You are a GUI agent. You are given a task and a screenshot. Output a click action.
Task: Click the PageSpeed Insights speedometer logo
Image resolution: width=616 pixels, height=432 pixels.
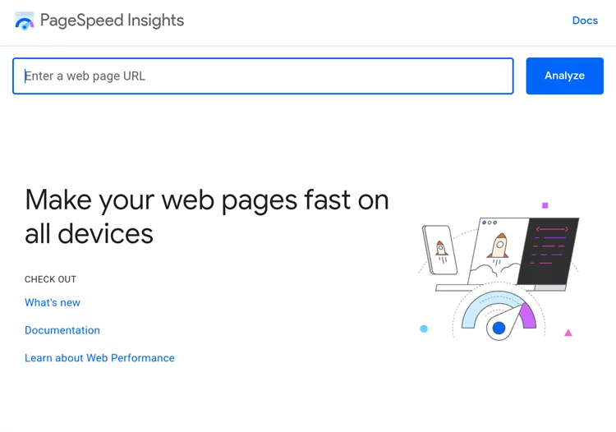pos(25,21)
